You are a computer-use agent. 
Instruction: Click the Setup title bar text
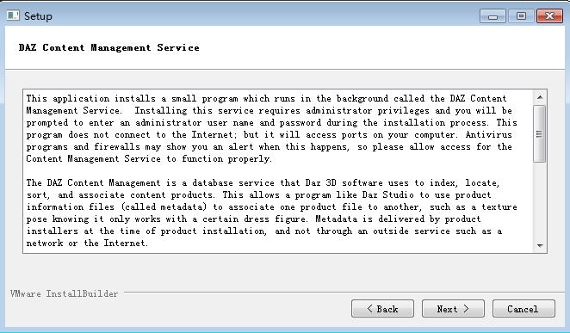[x=38, y=16]
